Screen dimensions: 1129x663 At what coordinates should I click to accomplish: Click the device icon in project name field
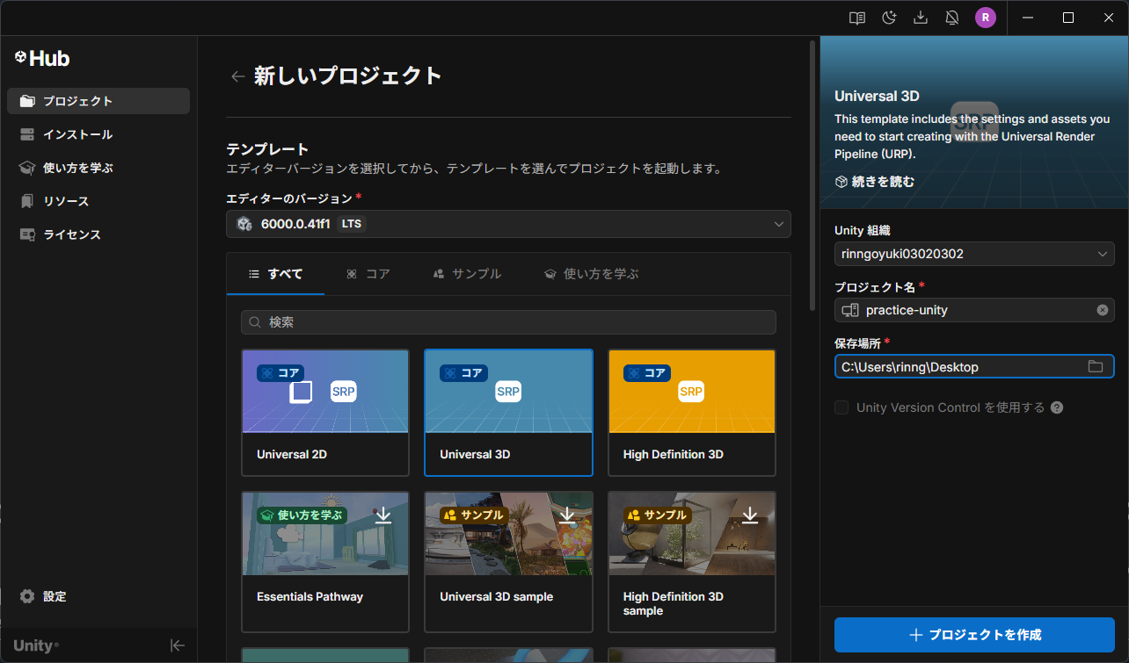[x=850, y=310]
